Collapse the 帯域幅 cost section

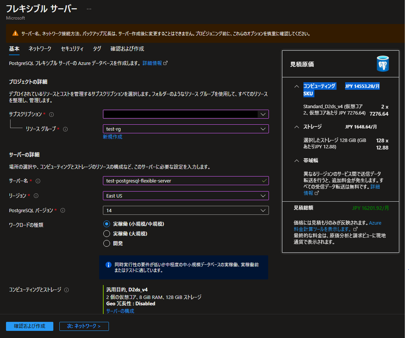[297, 161]
